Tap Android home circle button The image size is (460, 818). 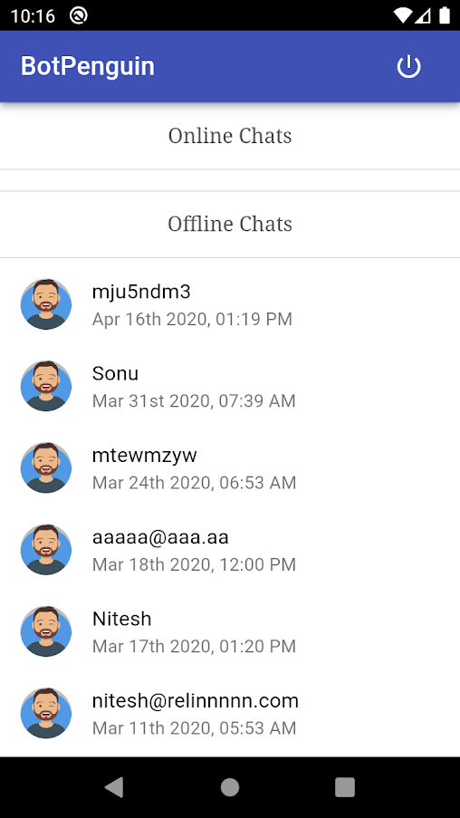click(230, 787)
